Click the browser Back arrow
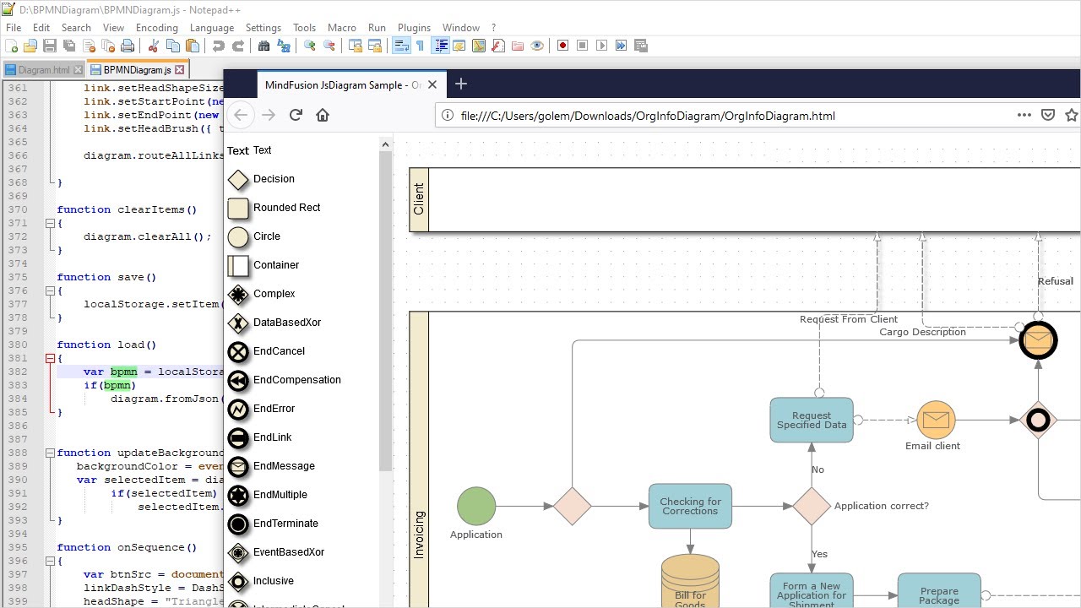The height and width of the screenshot is (608, 1081). pos(241,115)
